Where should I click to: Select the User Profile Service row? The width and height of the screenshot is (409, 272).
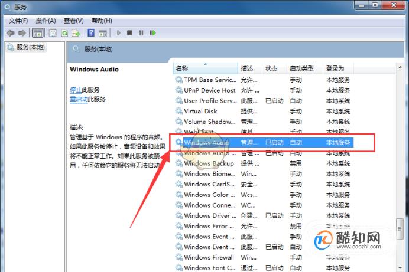click(x=264, y=101)
